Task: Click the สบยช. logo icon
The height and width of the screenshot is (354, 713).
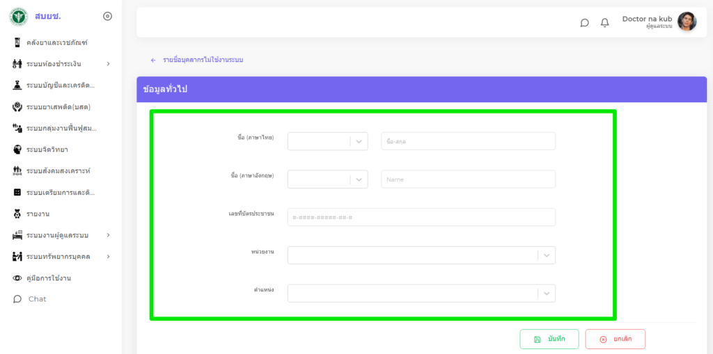Action: pyautogui.click(x=18, y=16)
